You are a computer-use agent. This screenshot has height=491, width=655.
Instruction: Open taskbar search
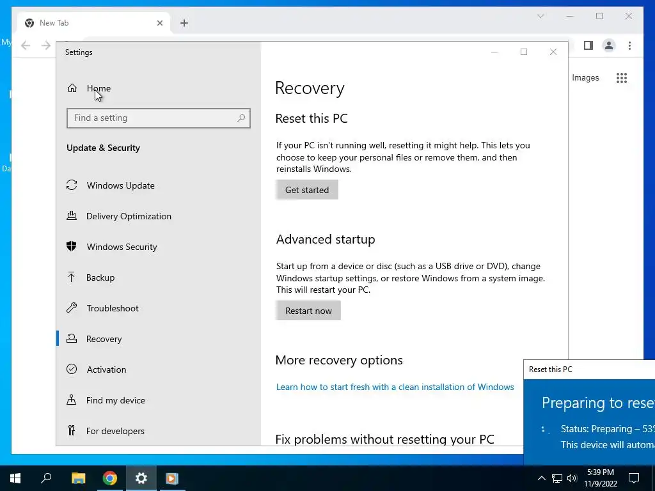pos(46,478)
